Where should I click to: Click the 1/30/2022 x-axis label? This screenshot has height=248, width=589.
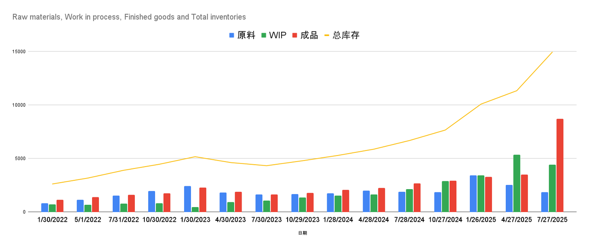52,220
